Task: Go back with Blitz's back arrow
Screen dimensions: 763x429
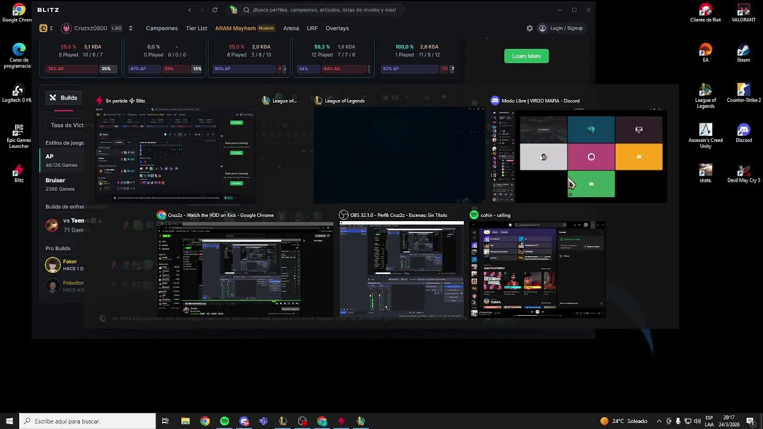Action: pos(190,10)
